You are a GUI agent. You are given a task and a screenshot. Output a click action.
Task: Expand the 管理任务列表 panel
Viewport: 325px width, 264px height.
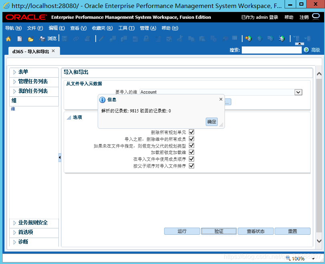click(x=14, y=82)
